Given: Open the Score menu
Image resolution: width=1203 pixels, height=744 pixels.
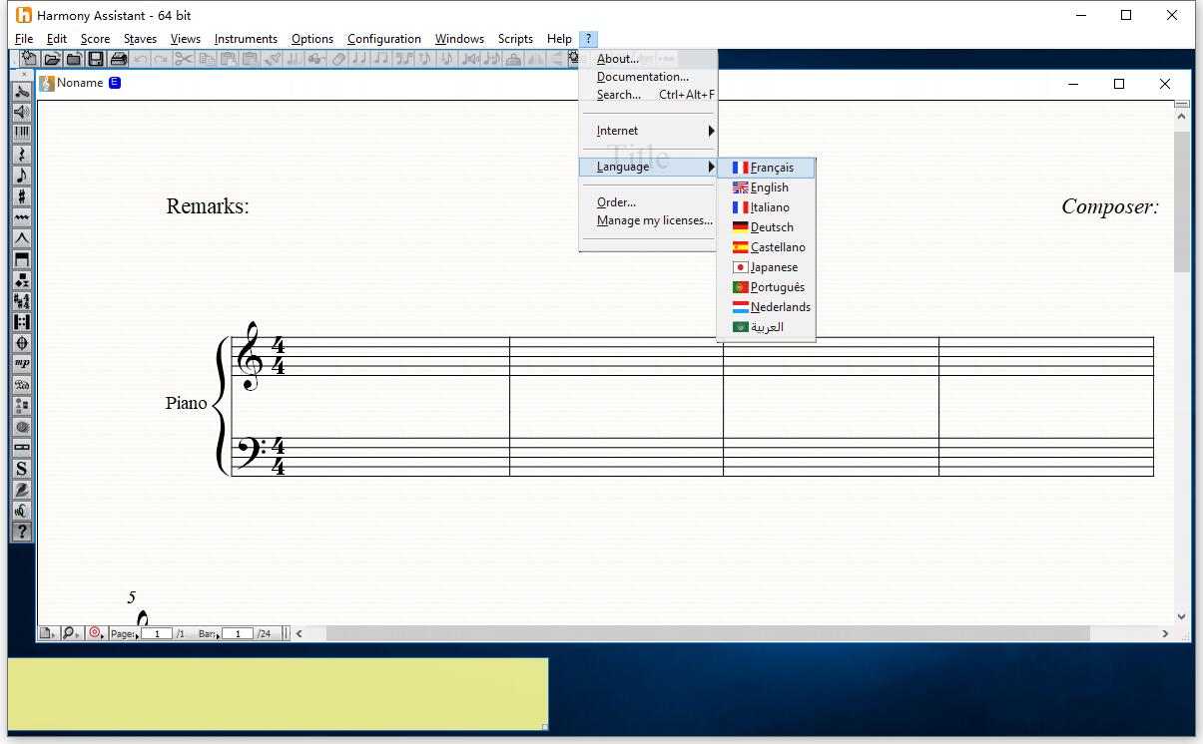Looking at the screenshot, I should point(95,39).
